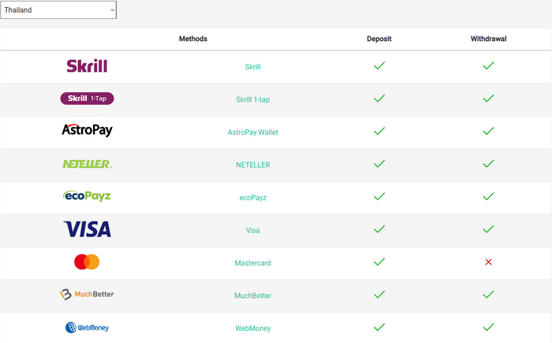Open the Thailand country dropdown
552x343 pixels.
[x=58, y=9]
